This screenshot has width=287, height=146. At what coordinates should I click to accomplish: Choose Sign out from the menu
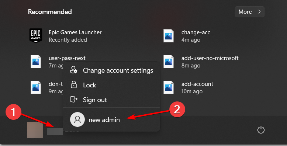pyautogui.click(x=112, y=100)
